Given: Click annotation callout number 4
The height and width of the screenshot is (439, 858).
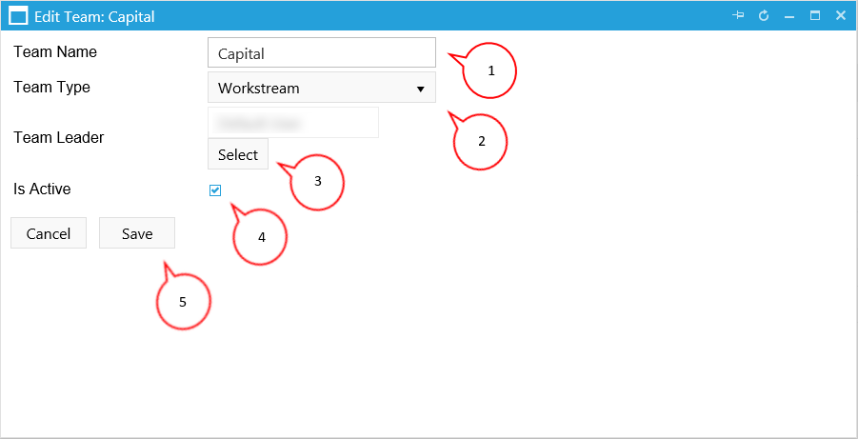Looking at the screenshot, I should coord(261,237).
